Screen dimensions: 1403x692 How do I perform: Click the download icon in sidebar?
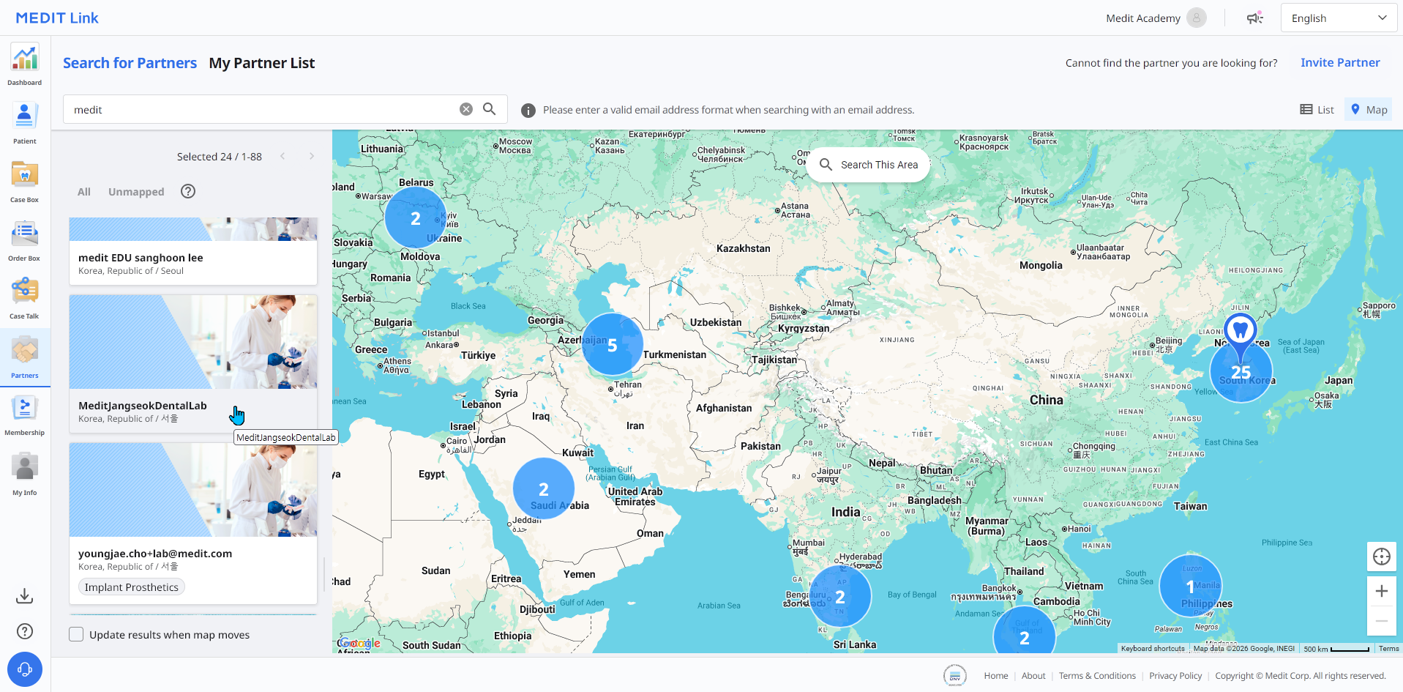point(25,596)
